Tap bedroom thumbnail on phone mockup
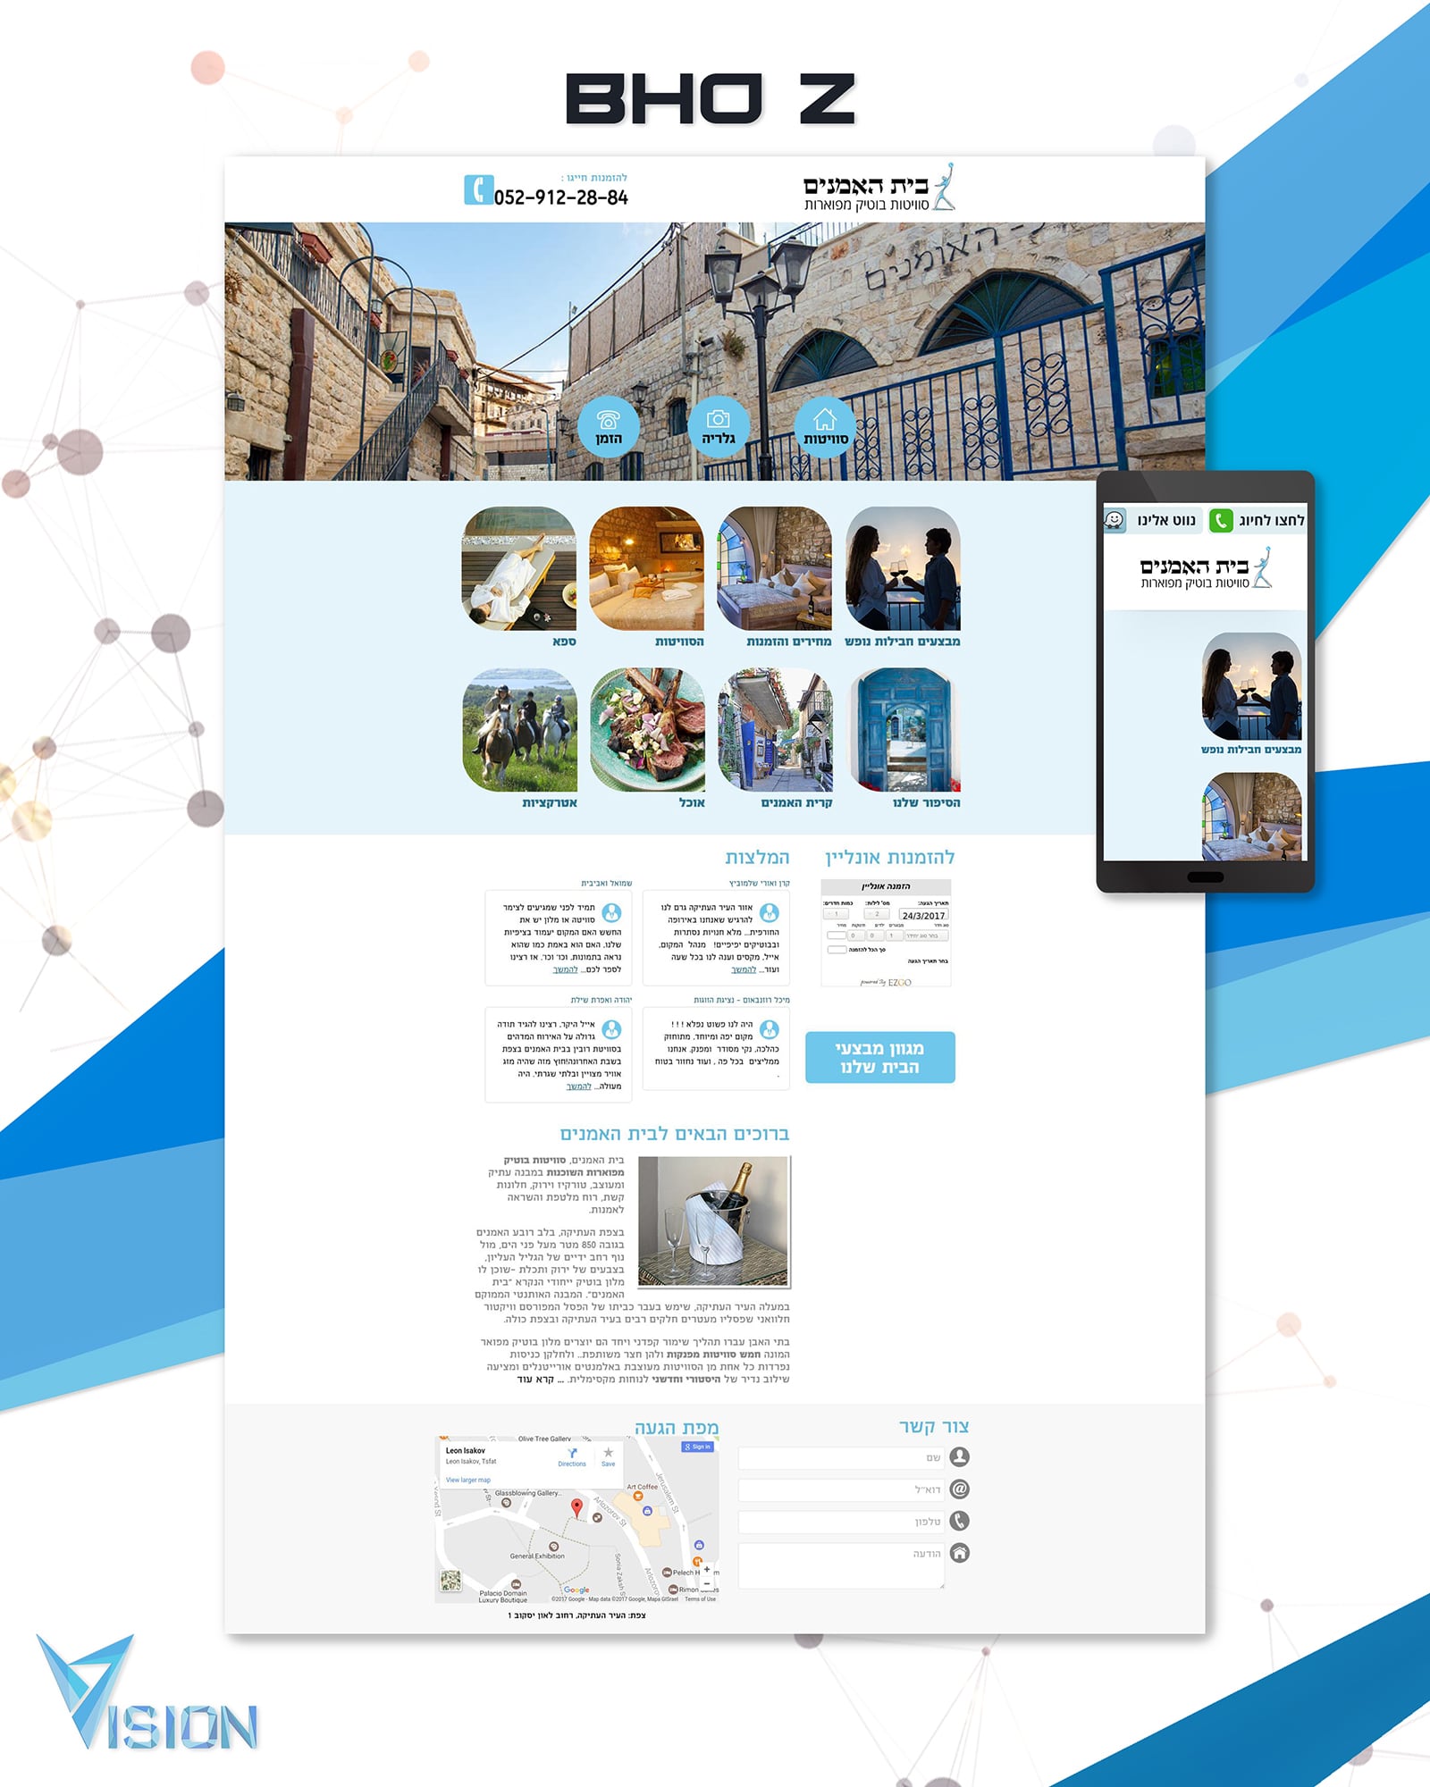Image resolution: width=1430 pixels, height=1787 pixels. click(1251, 817)
